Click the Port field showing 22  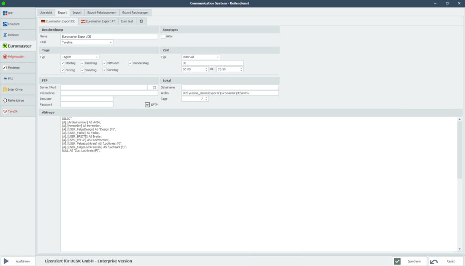(x=153, y=88)
